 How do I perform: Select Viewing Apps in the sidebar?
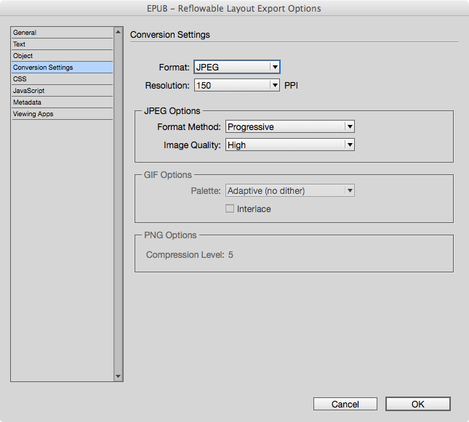63,114
